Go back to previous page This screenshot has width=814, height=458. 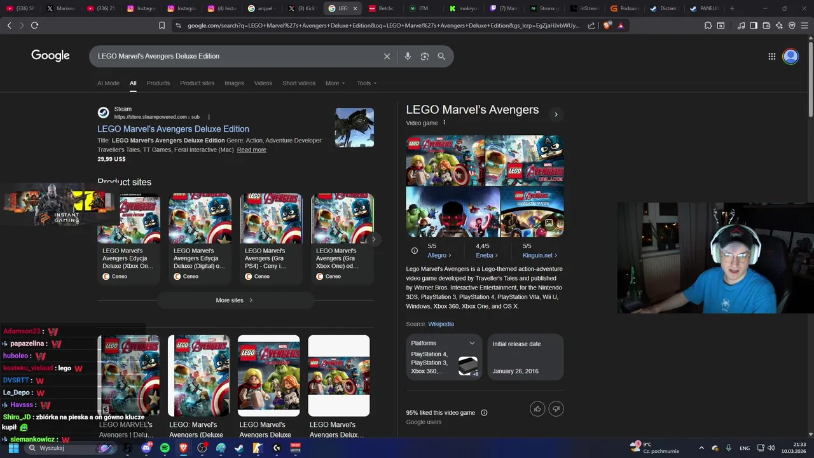9,25
